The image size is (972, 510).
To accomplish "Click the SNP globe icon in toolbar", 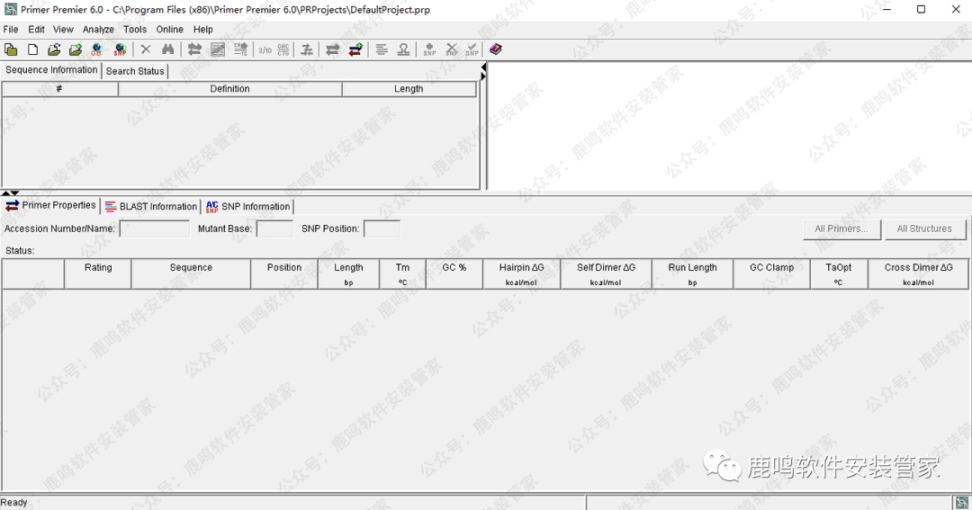I will coord(120,49).
